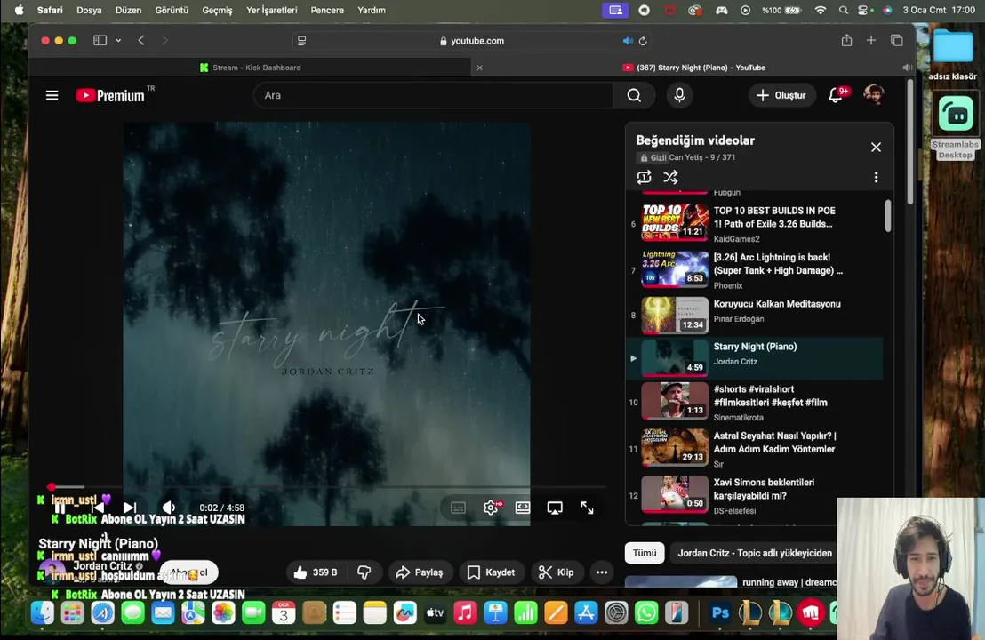
Task: Open Safari reader/page menu icon
Action: pos(301,41)
